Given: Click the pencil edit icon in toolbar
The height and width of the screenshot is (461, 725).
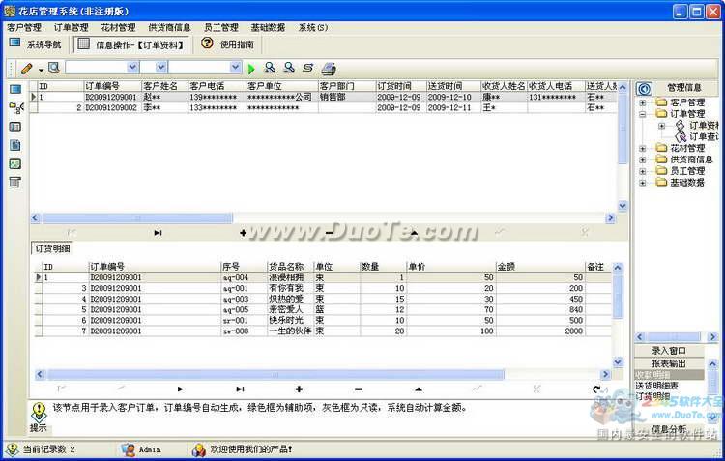Looking at the screenshot, I should click(27, 69).
